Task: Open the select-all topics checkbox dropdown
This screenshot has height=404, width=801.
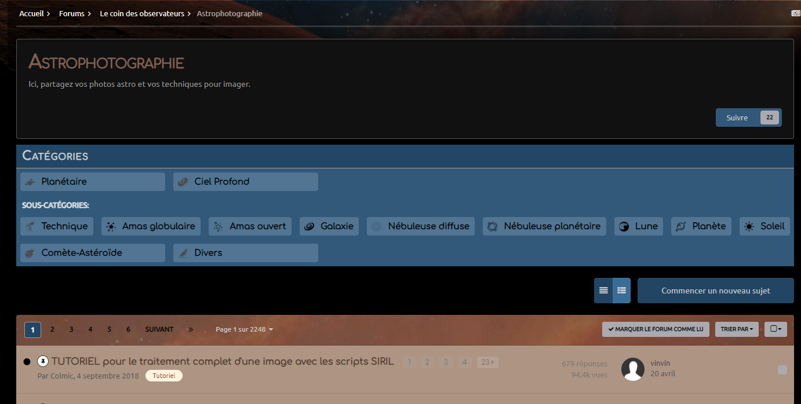Action: pyautogui.click(x=775, y=329)
